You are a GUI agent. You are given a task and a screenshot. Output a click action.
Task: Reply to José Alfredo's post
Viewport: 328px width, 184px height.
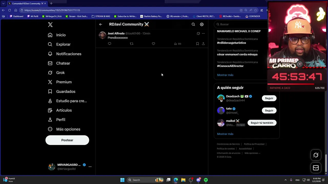point(109,44)
